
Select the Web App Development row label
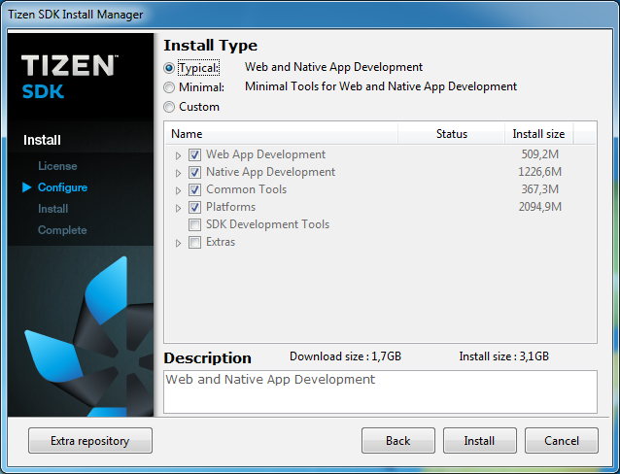265,154
